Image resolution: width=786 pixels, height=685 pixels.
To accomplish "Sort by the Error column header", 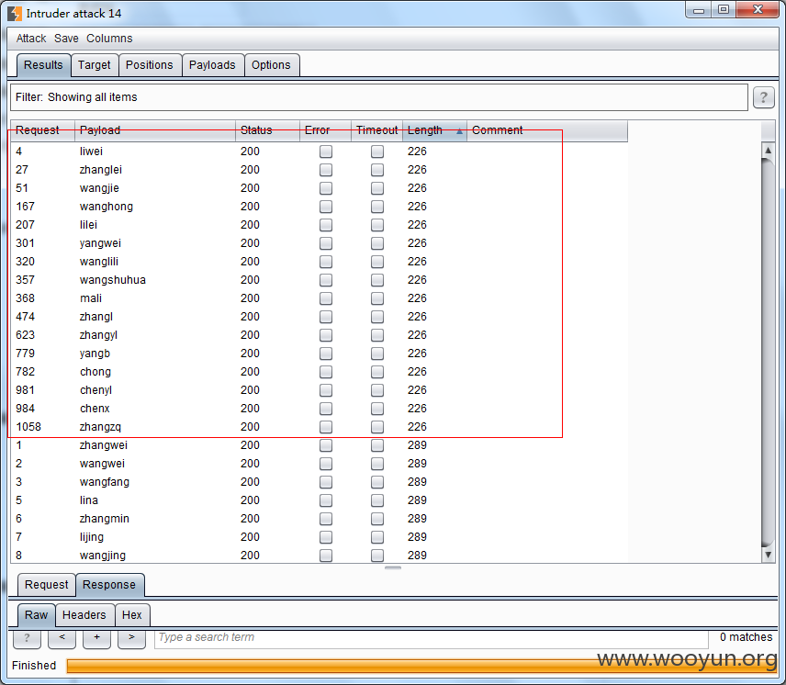I will (x=325, y=130).
